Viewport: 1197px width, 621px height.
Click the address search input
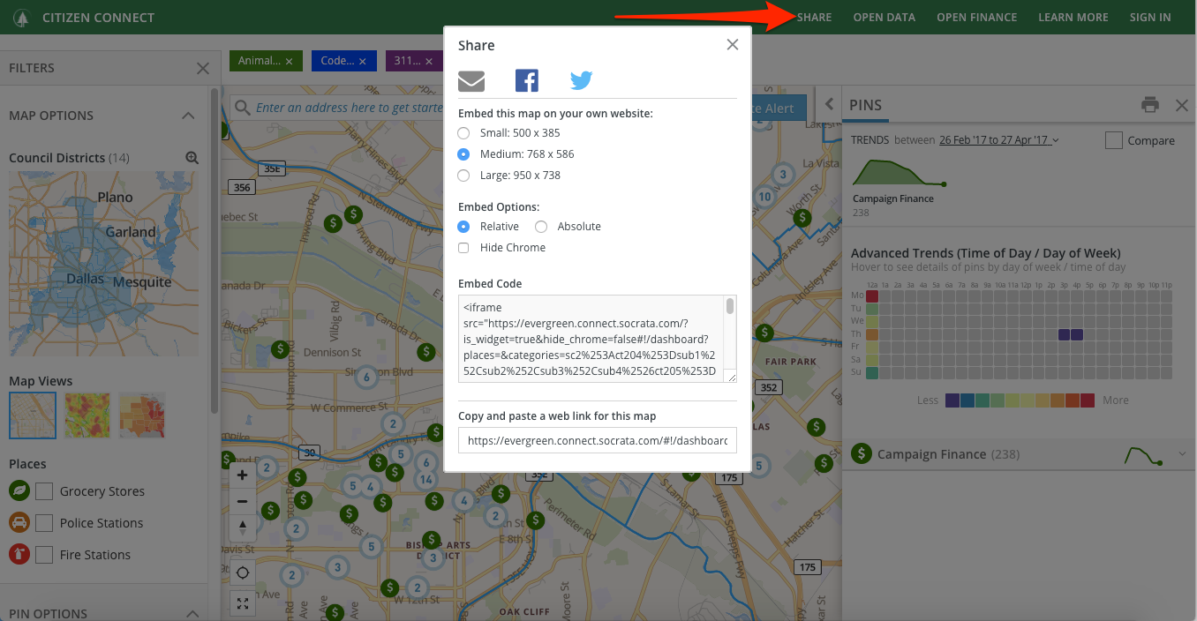point(349,108)
